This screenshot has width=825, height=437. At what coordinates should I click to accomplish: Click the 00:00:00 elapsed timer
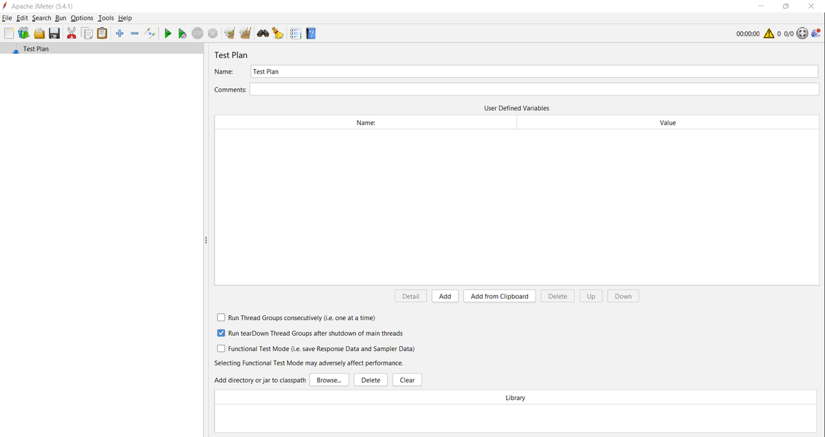tap(748, 34)
